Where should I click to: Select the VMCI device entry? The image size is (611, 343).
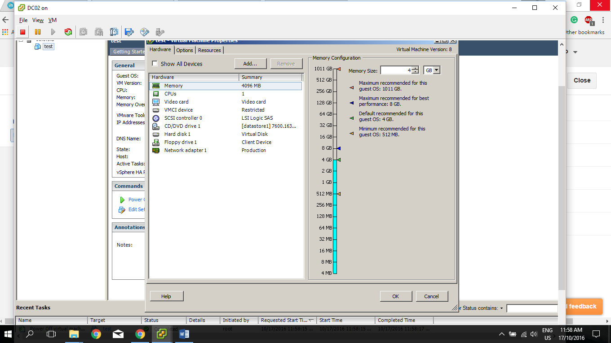tap(226, 110)
